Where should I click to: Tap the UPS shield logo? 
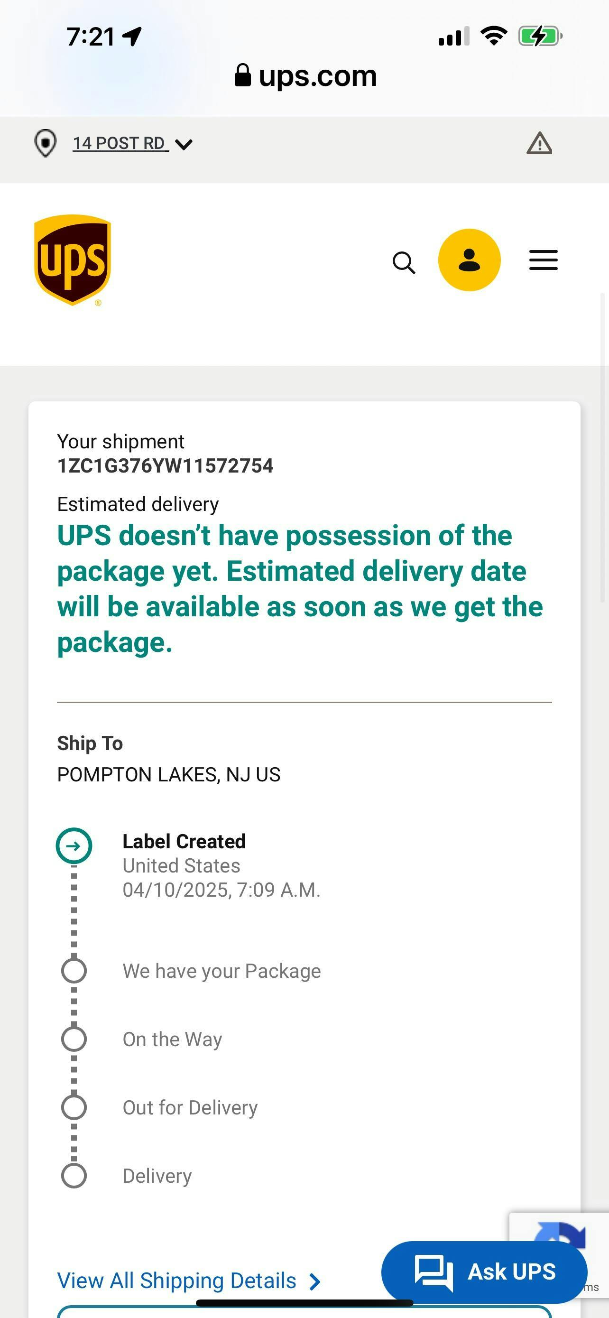[73, 260]
